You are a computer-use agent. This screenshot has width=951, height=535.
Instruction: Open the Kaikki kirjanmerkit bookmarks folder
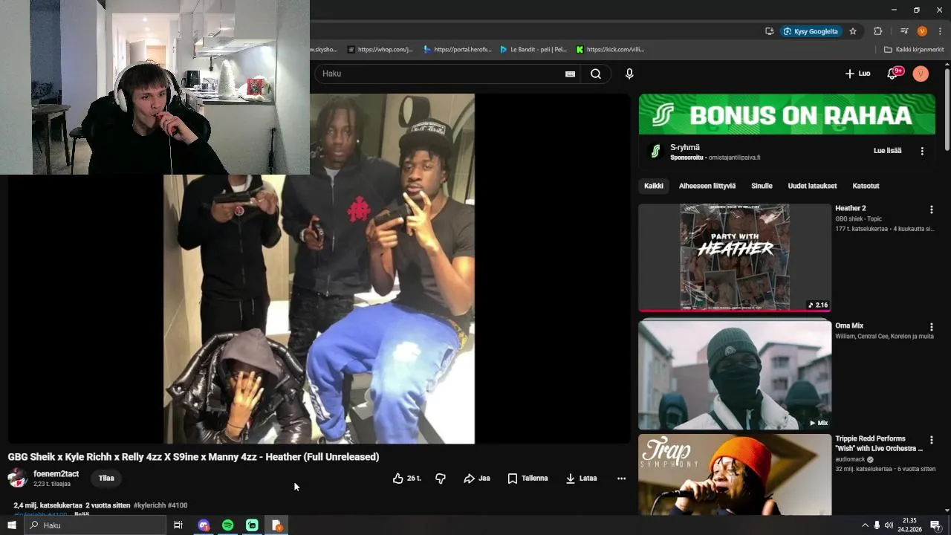[x=914, y=50]
